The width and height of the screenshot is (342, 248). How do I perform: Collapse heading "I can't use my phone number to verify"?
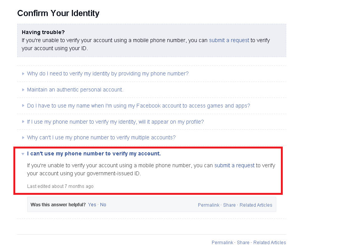[94, 153]
